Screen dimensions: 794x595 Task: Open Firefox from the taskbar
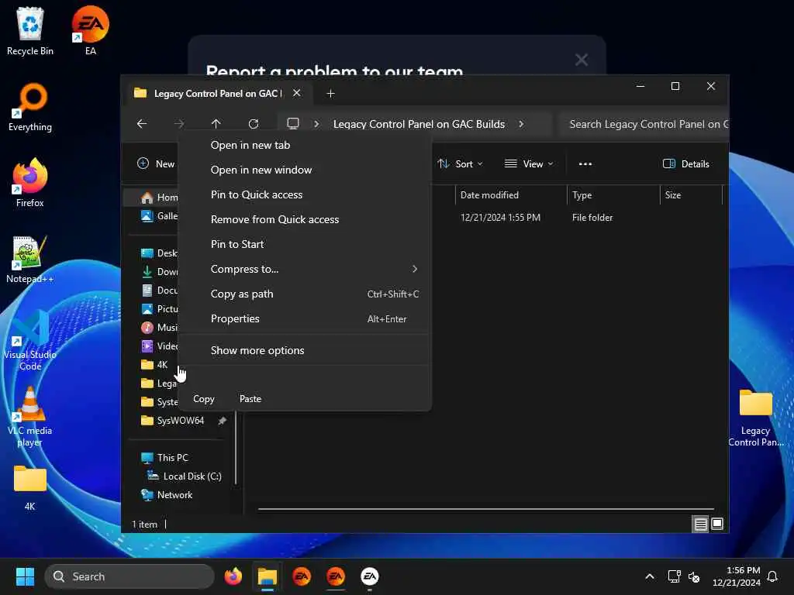coord(233,576)
